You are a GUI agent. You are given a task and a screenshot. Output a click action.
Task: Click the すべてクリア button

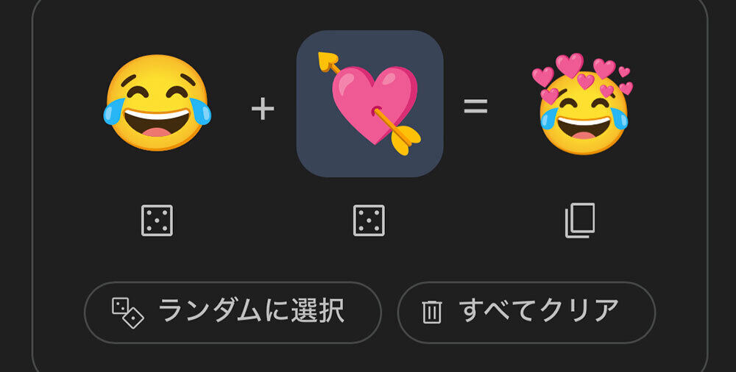pos(526,312)
